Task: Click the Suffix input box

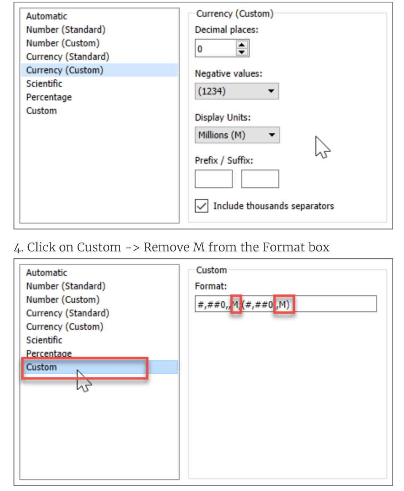Action: coord(260,179)
